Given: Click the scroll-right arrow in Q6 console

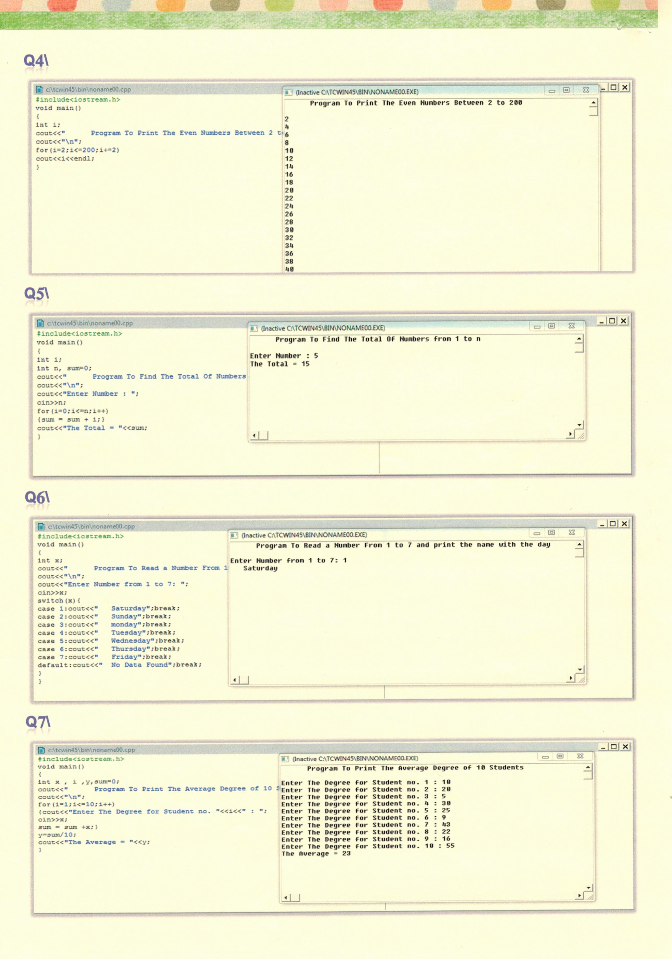Looking at the screenshot, I should coord(571,678).
